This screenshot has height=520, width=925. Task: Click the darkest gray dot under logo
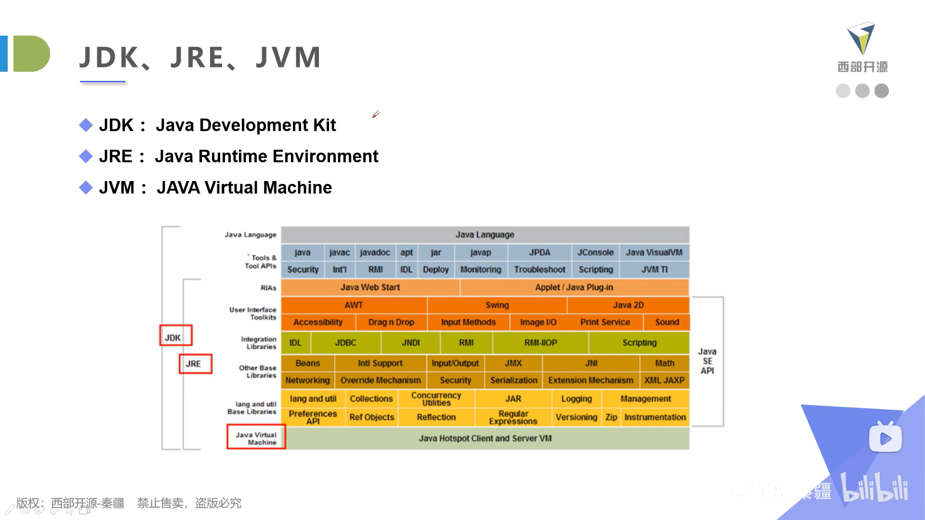pos(882,91)
